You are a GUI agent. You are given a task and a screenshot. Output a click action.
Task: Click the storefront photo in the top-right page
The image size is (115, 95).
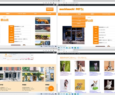(x=73, y=35)
